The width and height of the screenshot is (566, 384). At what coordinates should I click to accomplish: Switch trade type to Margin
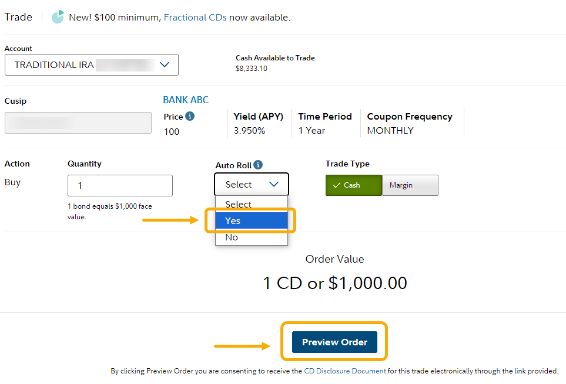click(x=410, y=185)
